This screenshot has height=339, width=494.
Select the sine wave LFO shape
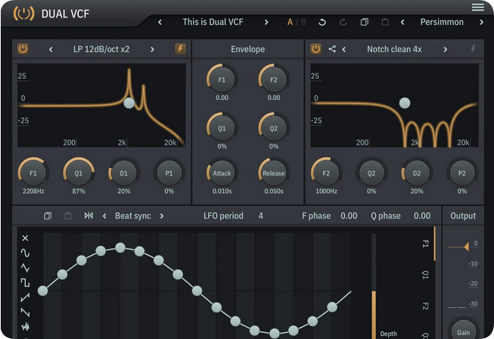[25, 253]
